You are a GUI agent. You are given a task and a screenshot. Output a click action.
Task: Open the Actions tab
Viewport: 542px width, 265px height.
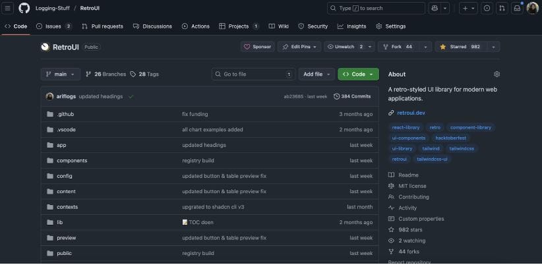pos(196,26)
